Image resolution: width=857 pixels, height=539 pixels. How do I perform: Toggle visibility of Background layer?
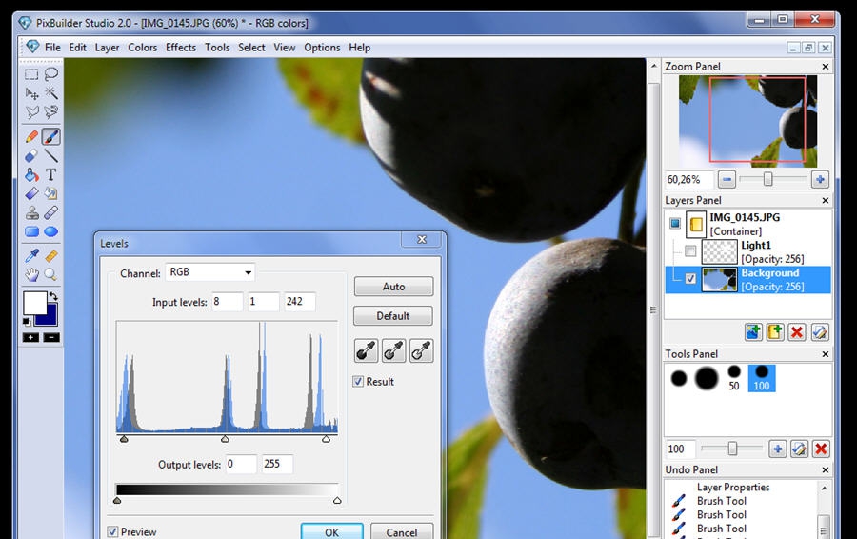point(690,279)
